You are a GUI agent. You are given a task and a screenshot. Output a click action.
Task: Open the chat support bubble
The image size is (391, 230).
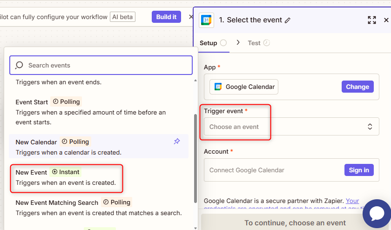[376, 213]
